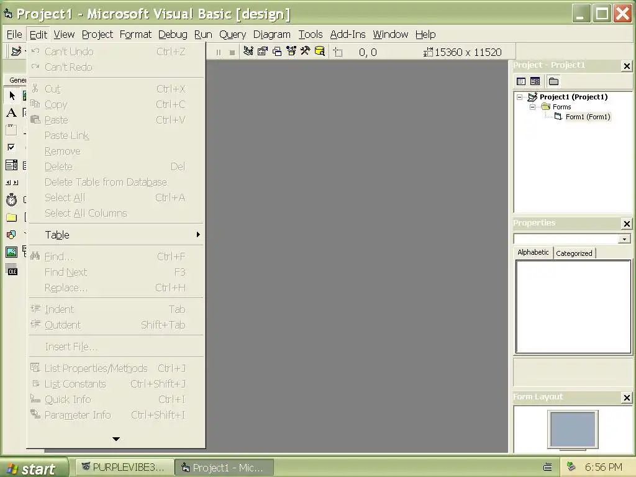The height and width of the screenshot is (477, 636).
Task: Click View Object in Project panel
Action: [x=535, y=81]
